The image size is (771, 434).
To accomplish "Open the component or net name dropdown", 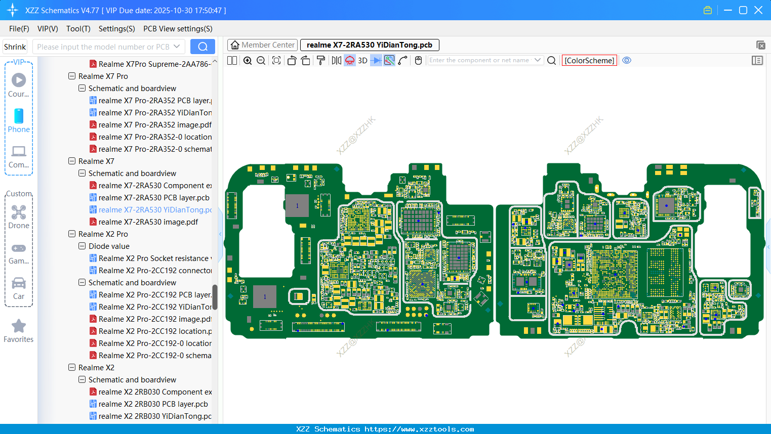I will click(538, 60).
